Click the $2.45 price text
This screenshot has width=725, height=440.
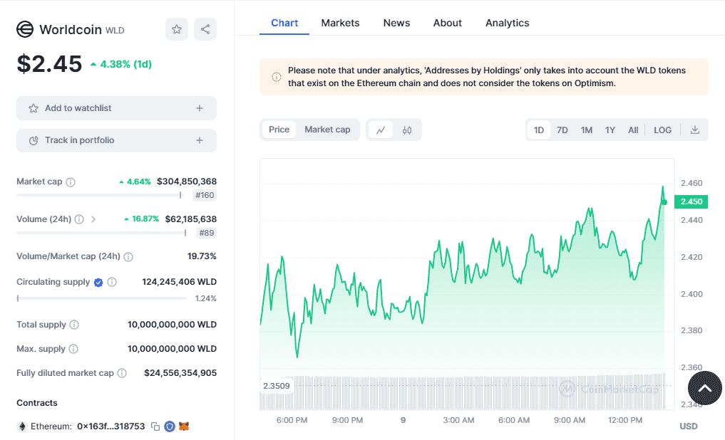coord(49,63)
